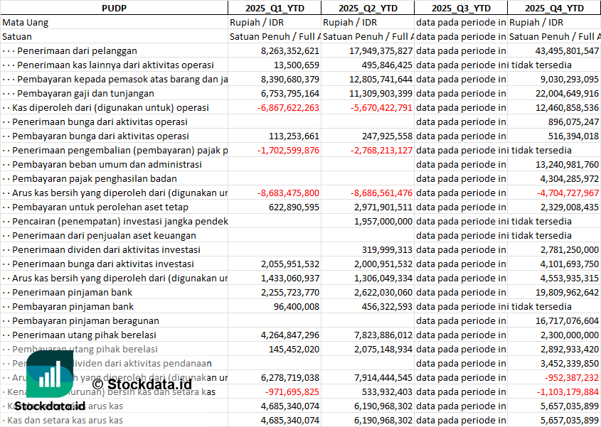Select the 2025_Q4_YTD column header
601x427 pixels.
coord(554,8)
